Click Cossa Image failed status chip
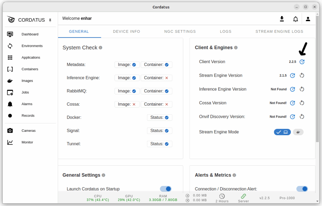322x206 pixels. click(127, 104)
